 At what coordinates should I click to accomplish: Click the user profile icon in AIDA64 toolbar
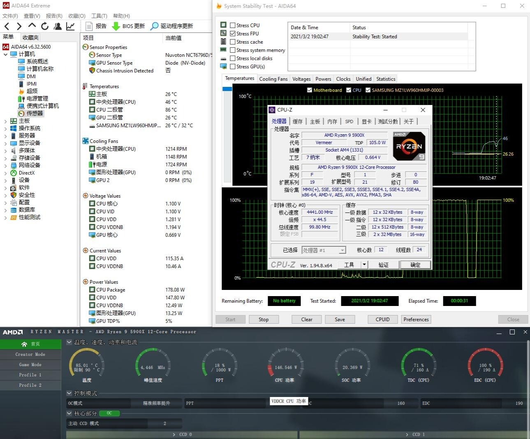[x=58, y=26]
